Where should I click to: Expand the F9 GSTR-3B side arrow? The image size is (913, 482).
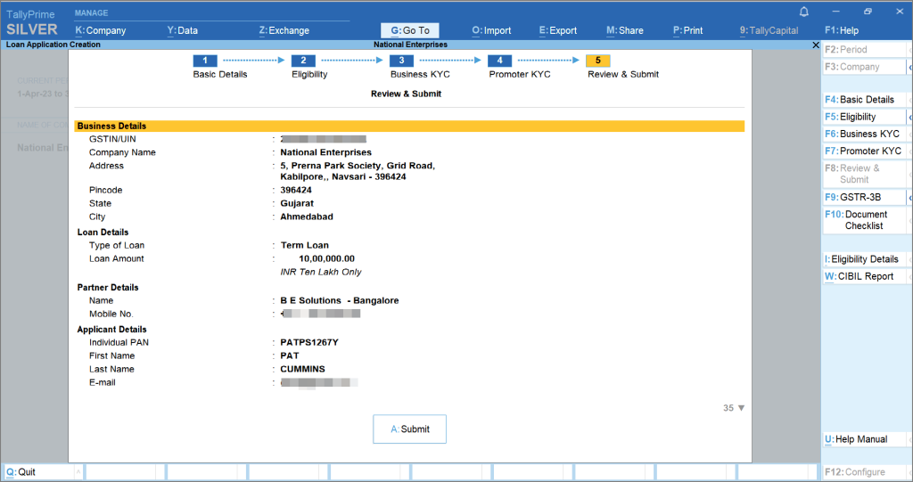909,197
